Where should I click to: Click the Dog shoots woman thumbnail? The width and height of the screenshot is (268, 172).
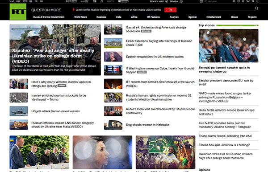point(113,125)
